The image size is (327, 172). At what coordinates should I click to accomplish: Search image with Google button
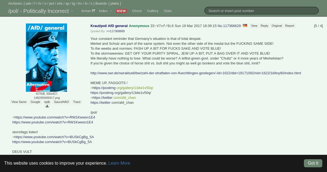[35, 102]
